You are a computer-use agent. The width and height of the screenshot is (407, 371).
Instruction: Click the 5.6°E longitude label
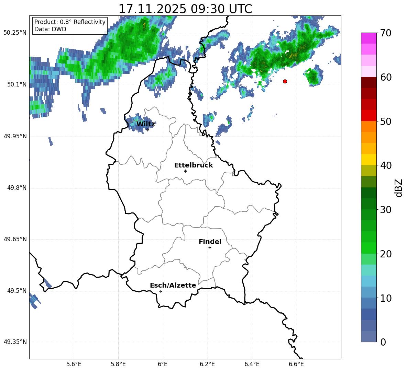point(74,364)
